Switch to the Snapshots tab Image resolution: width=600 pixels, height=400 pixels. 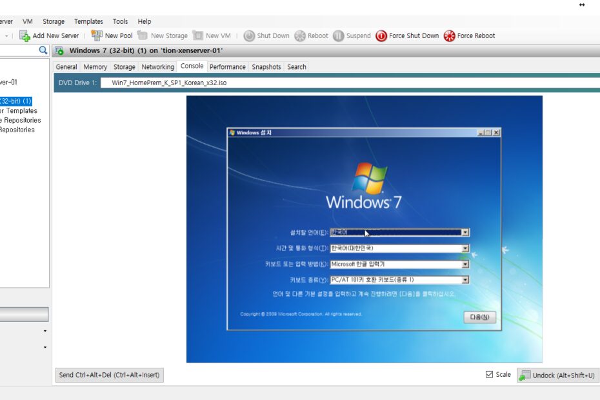coord(266,67)
